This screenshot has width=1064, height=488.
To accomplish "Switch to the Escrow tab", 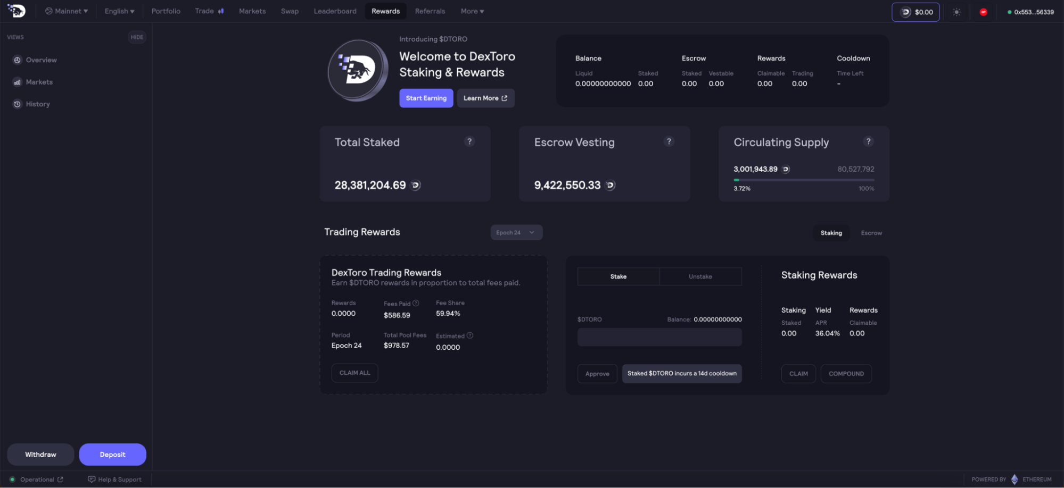I will pyautogui.click(x=871, y=233).
